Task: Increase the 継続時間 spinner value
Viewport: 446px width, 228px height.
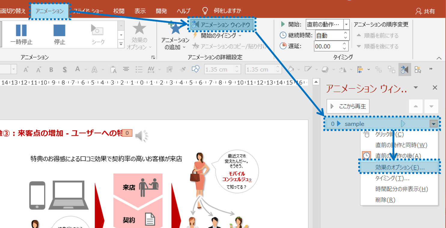Action: pyautogui.click(x=345, y=33)
